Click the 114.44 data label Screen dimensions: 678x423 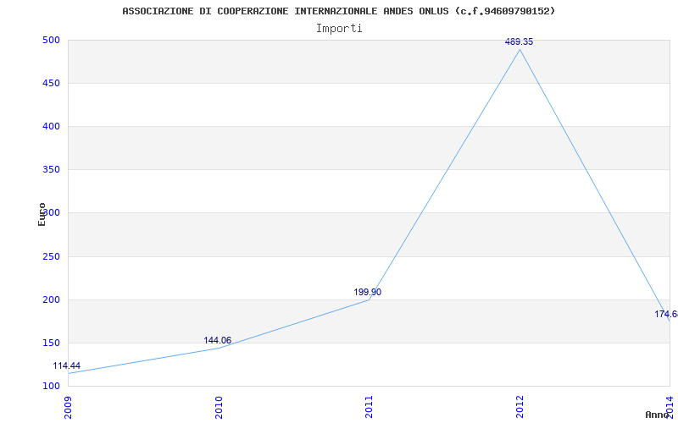tap(66, 365)
